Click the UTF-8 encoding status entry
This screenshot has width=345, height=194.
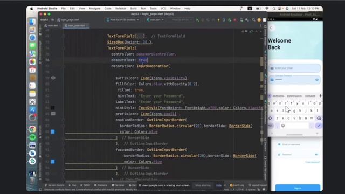[x=239, y=189]
